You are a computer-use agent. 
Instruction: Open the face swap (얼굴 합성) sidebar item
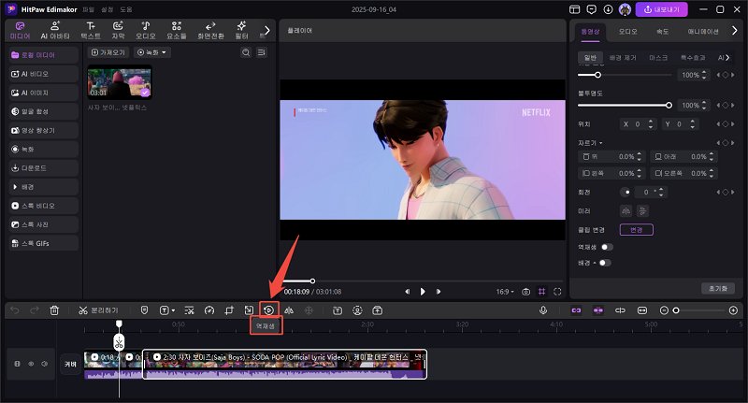point(43,111)
